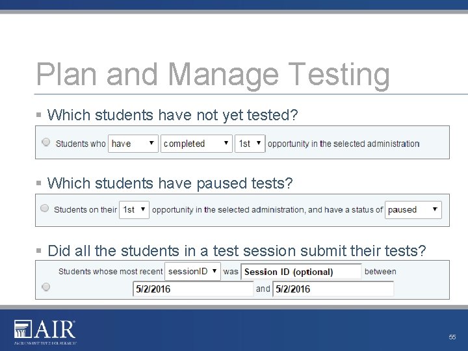The height and width of the screenshot is (351, 468).
Task: Expand the "paused" status dropdown
Action: tap(413, 209)
